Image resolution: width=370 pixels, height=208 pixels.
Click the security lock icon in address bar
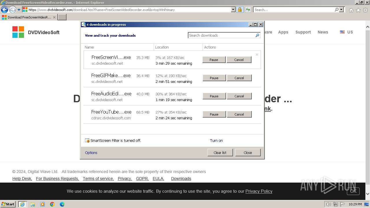coord(240,10)
